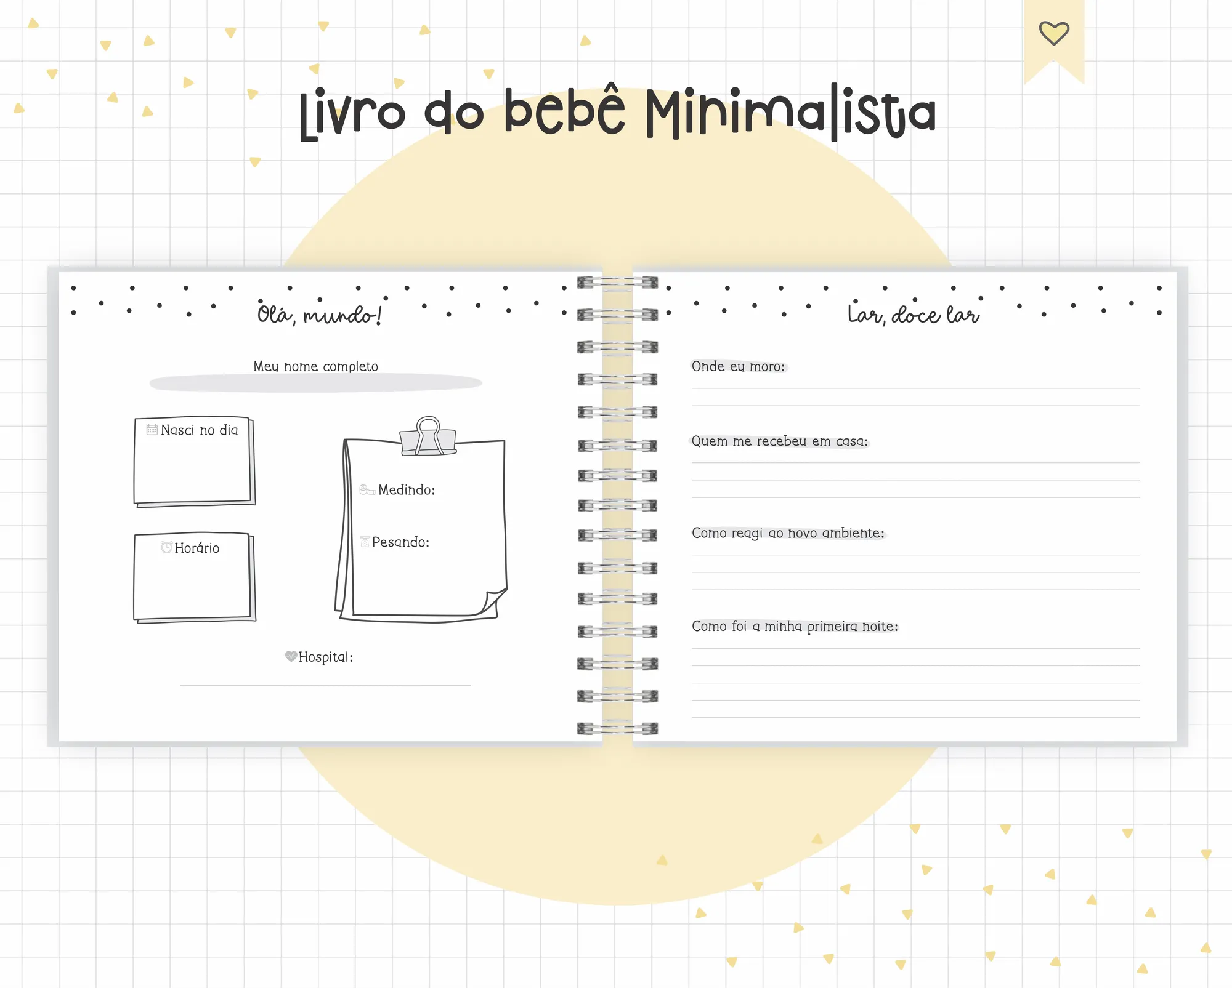The width and height of the screenshot is (1232, 988).
Task: Click the heart icon on yellow bookmark
Action: coord(1054,33)
